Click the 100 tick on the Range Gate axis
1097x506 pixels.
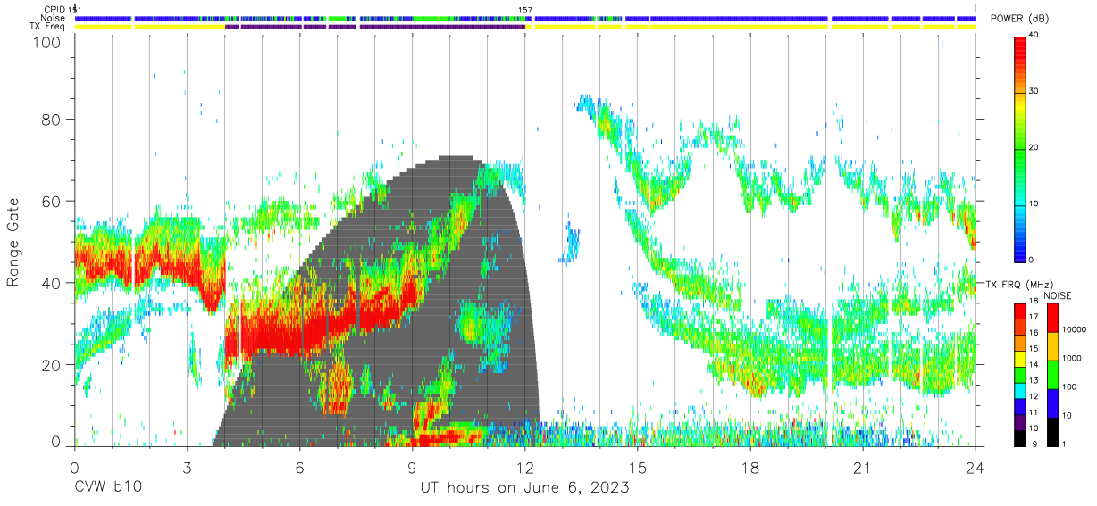tap(48, 42)
